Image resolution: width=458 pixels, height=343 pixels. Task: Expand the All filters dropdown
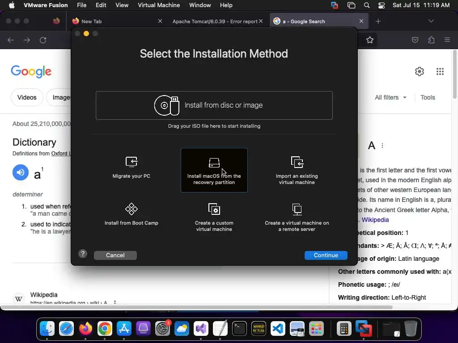click(x=390, y=97)
